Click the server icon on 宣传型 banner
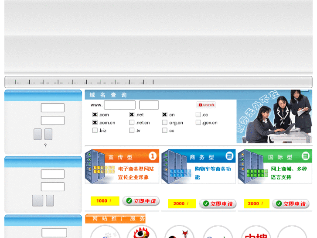Image resolution: width=317 pixels, height=238 pixels. pos(95,166)
